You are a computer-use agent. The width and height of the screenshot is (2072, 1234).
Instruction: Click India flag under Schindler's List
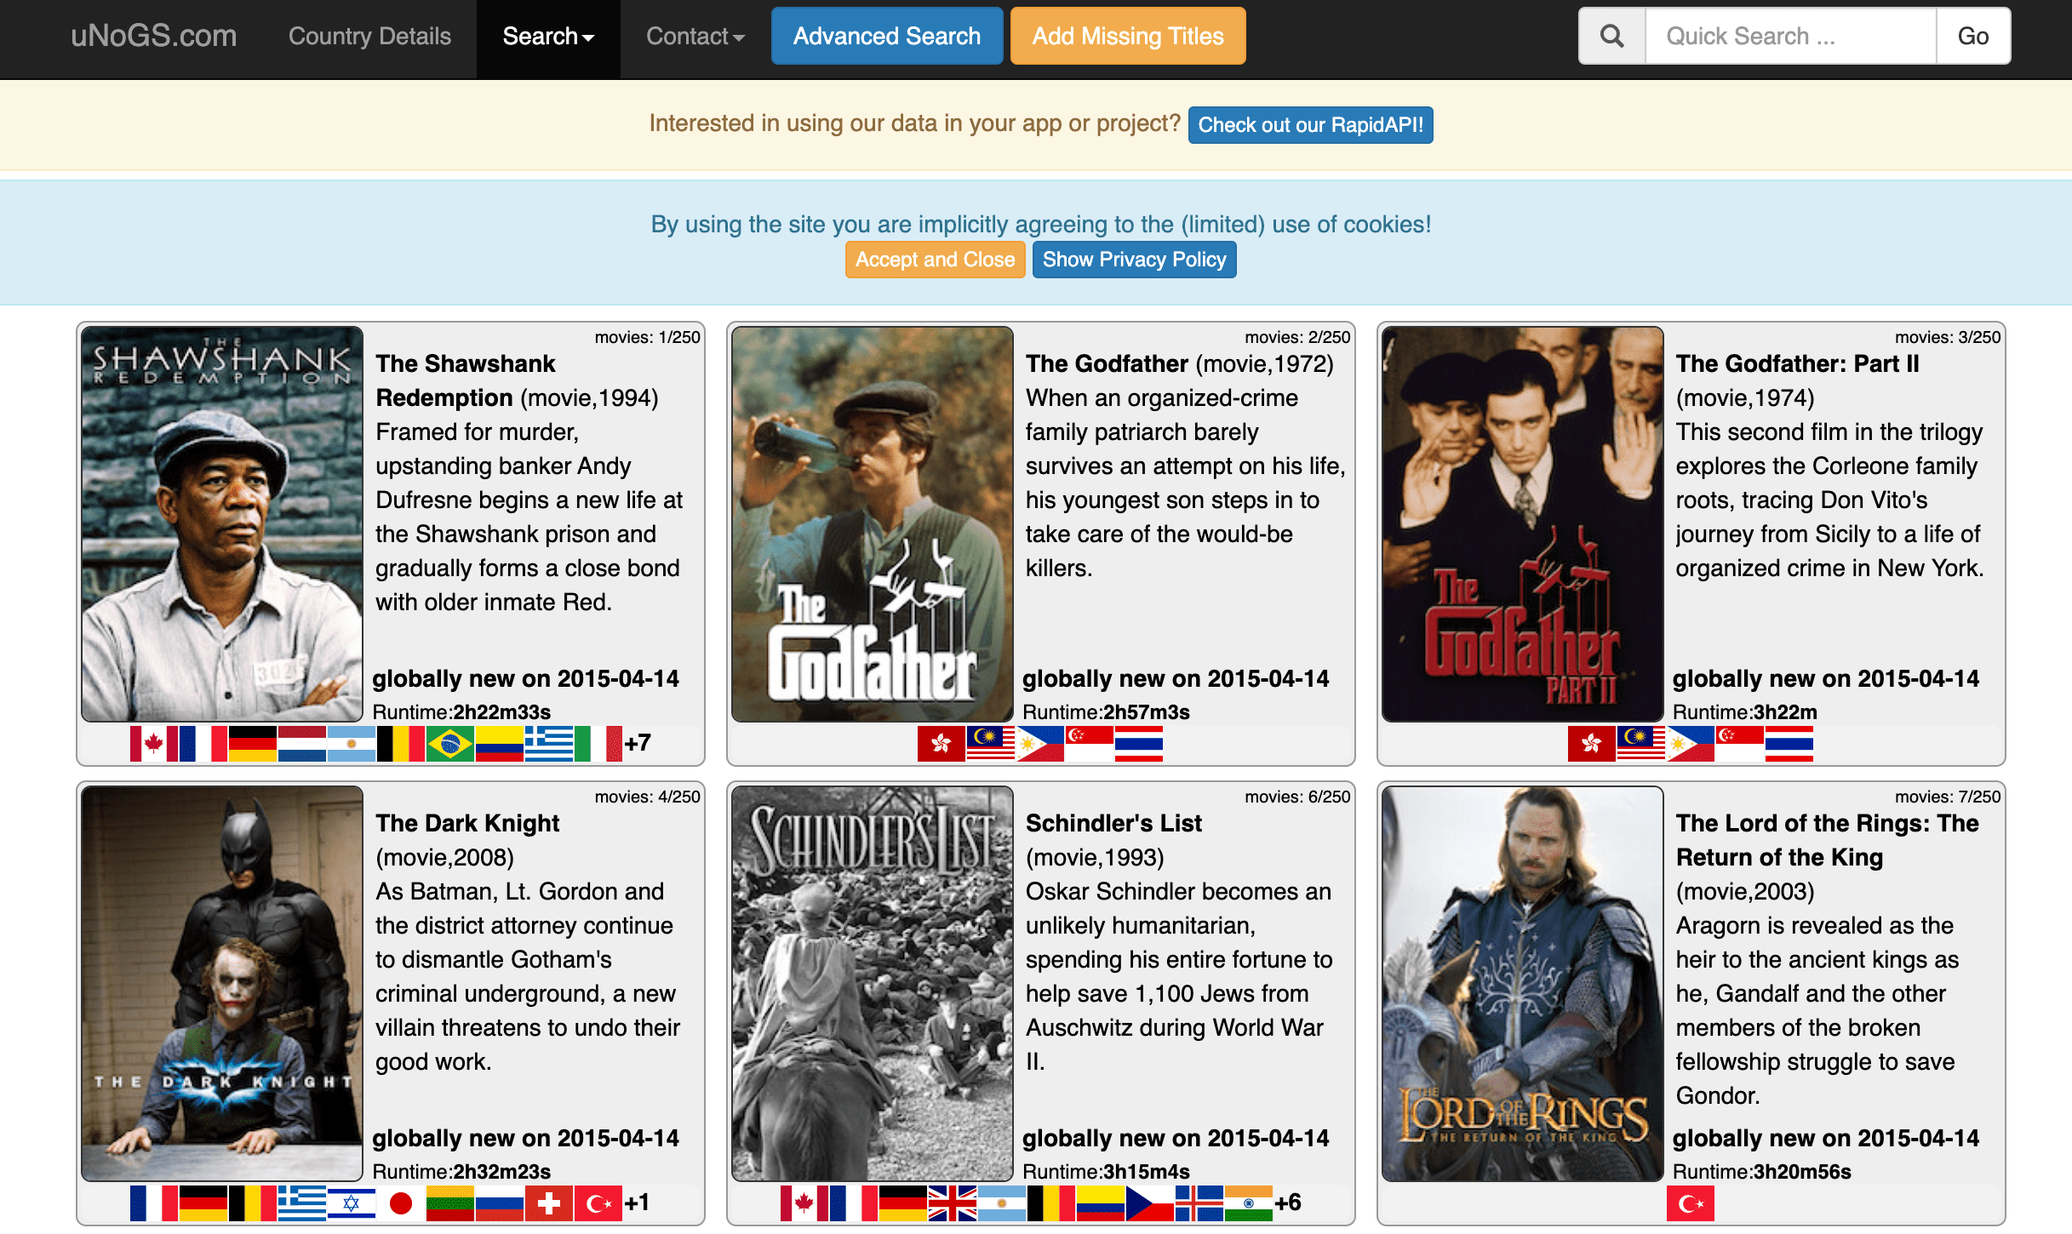point(1249,1203)
